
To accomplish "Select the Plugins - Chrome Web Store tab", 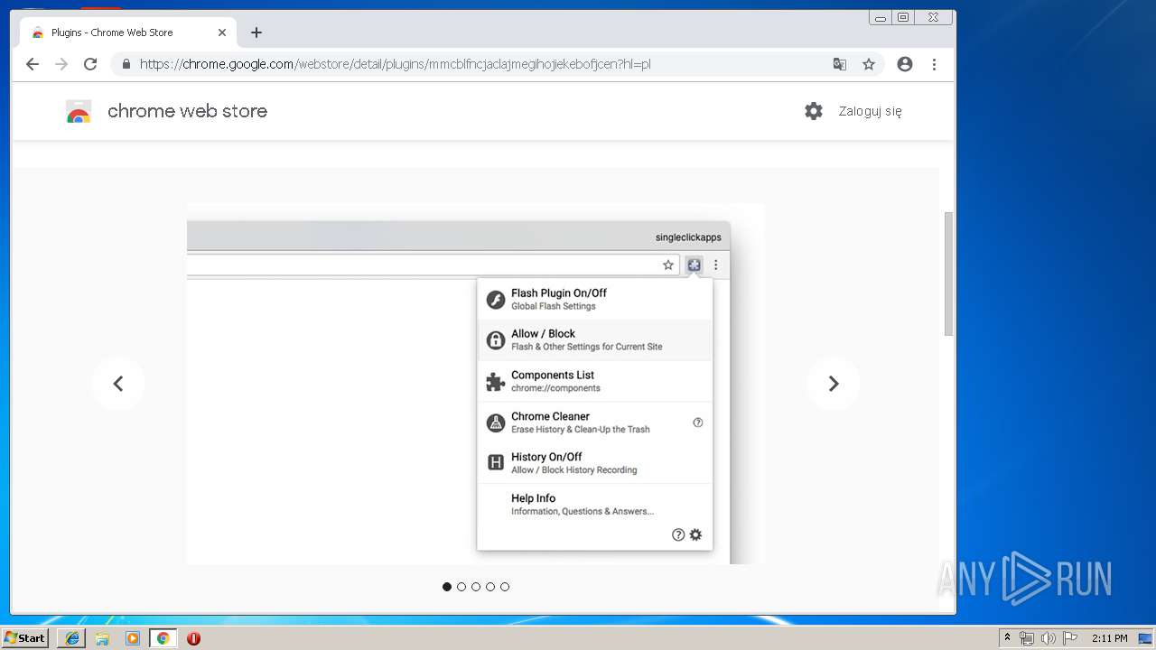I will [x=126, y=32].
